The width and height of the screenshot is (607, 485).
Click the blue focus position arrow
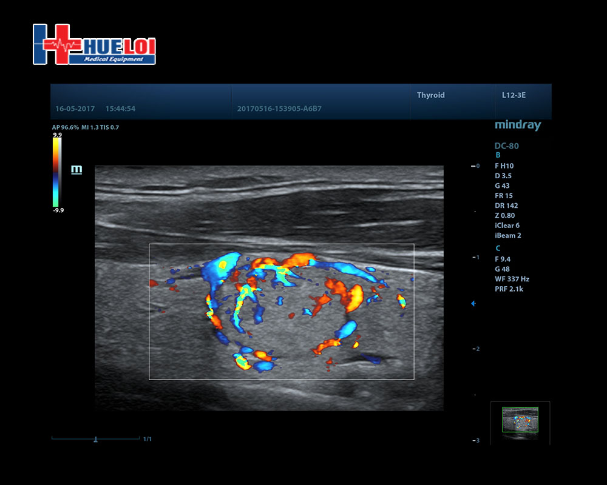473,304
